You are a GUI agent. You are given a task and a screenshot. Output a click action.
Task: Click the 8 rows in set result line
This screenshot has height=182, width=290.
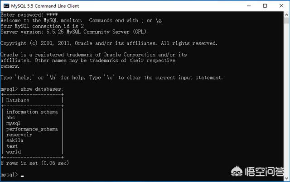tap(34, 163)
